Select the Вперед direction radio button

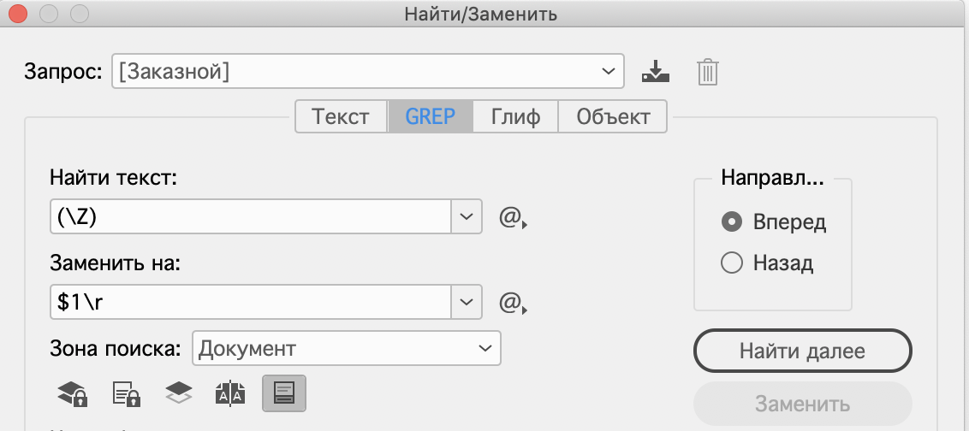(732, 222)
